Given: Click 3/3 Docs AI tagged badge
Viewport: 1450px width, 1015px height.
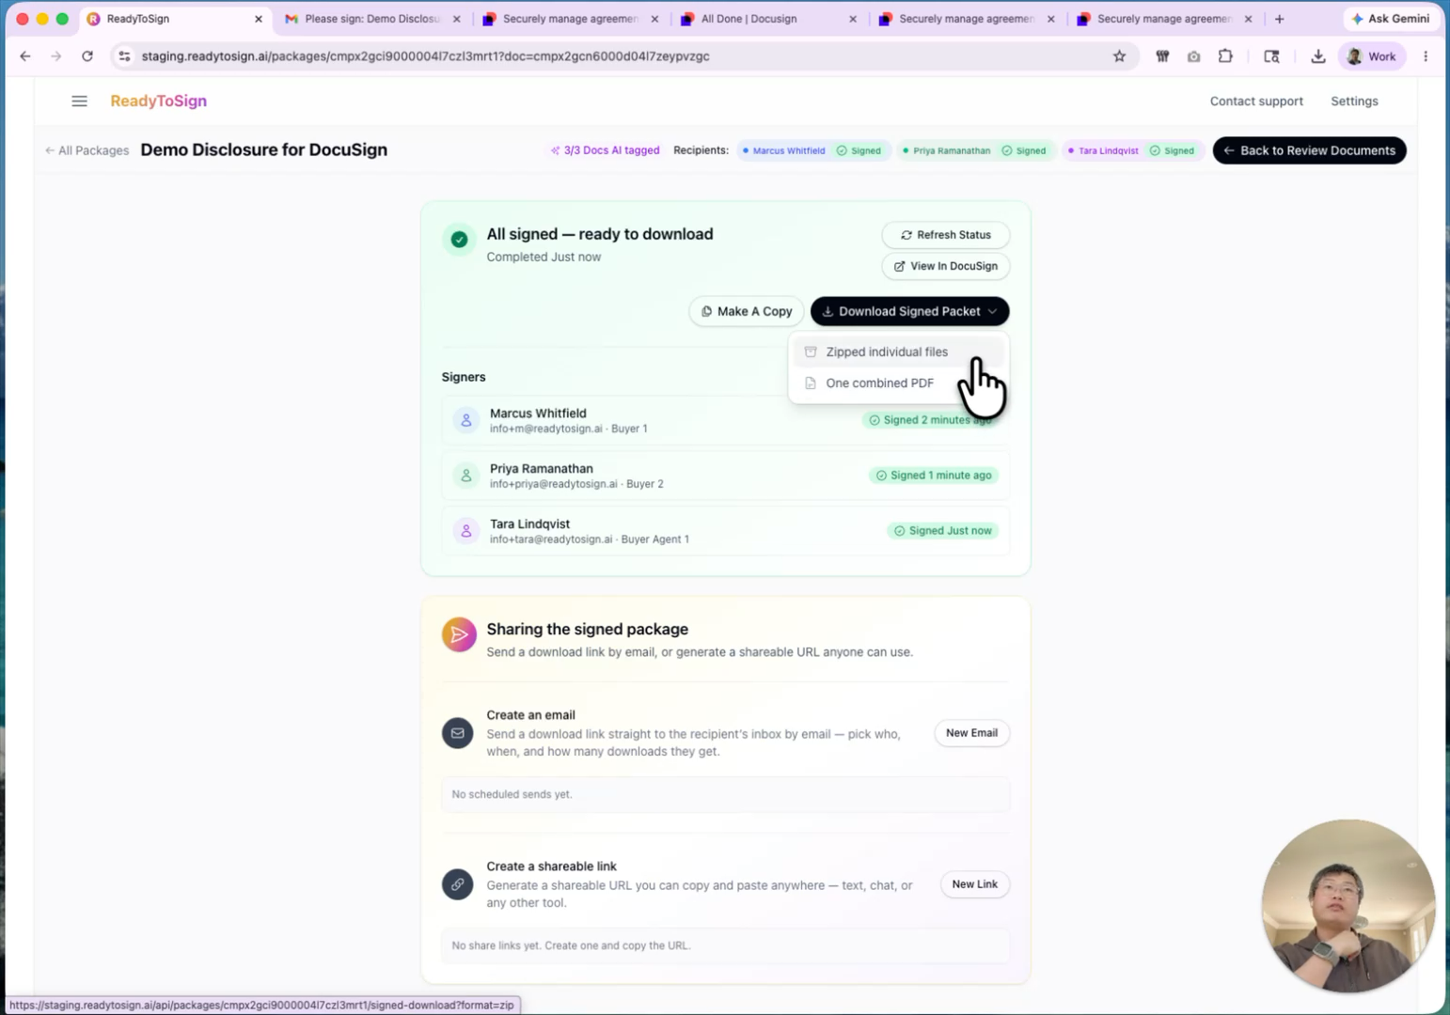Looking at the screenshot, I should (x=605, y=150).
